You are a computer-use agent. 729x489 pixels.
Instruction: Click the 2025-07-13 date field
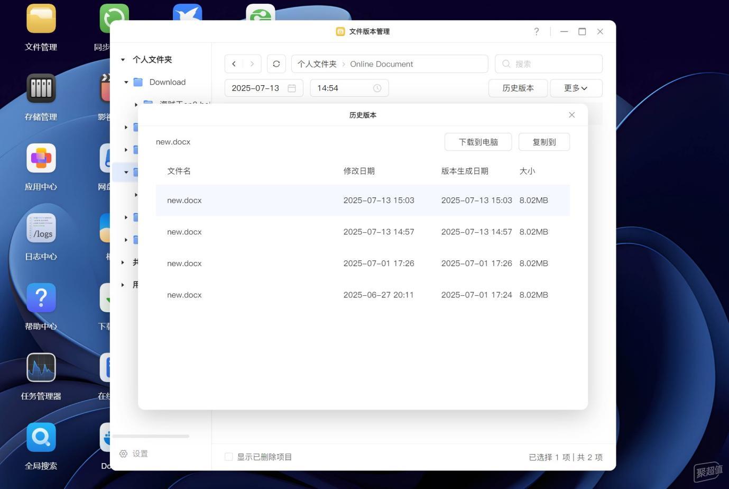coord(264,88)
